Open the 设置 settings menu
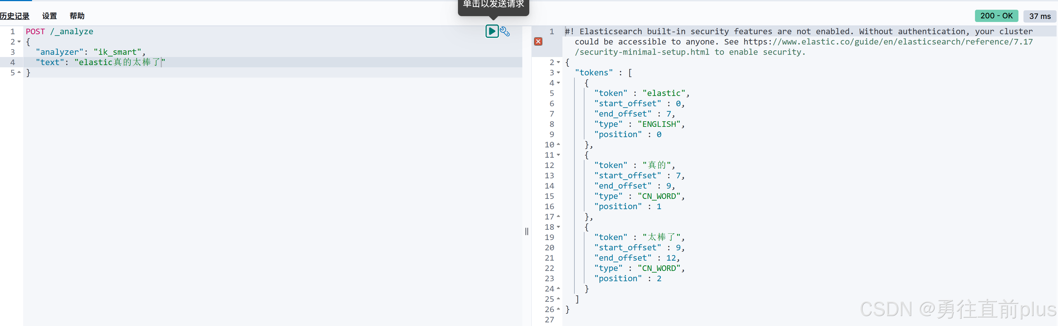The height and width of the screenshot is (326, 1058). [x=49, y=16]
